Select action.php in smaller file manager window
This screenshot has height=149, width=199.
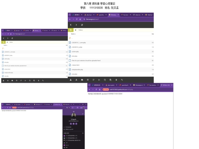[x=34, y=59]
